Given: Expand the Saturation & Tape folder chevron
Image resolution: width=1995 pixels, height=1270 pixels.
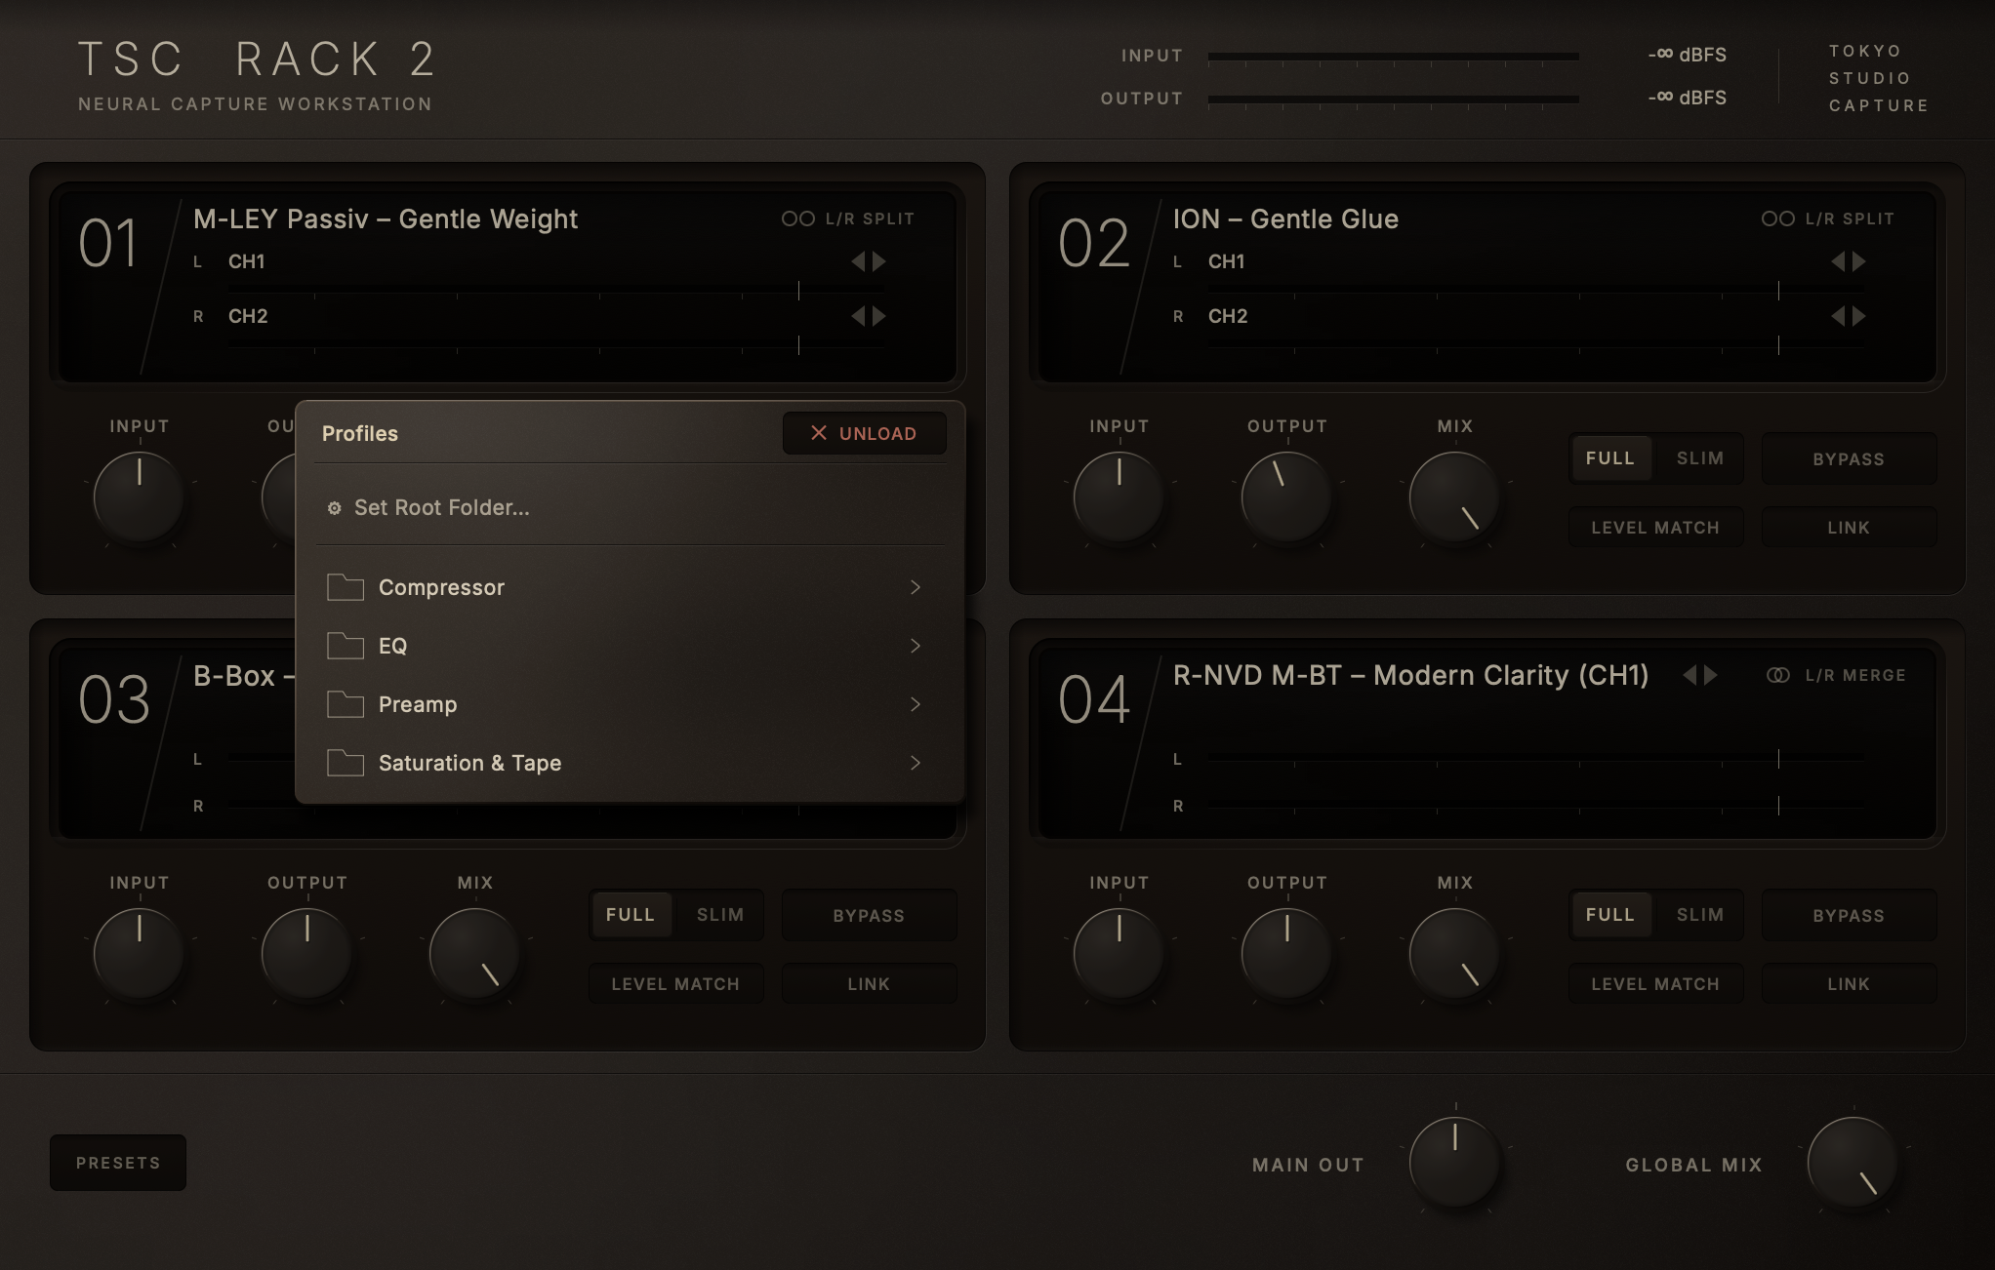Looking at the screenshot, I should 916,763.
